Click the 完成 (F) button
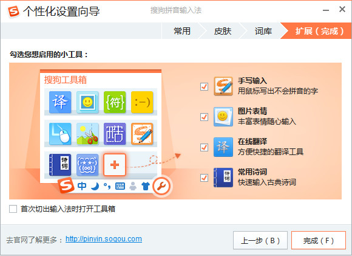The width and height of the screenshot is (352, 256). (x=319, y=240)
